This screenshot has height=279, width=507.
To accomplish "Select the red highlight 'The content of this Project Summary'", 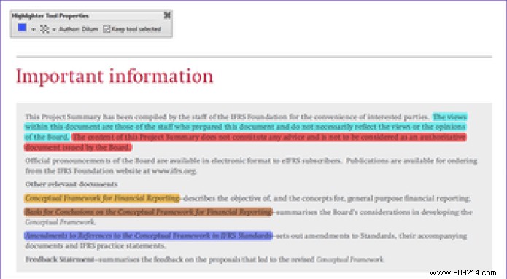I will [269, 137].
